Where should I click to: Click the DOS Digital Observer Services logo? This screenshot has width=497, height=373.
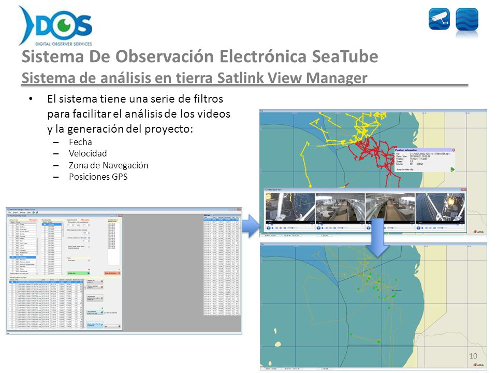coord(56,26)
